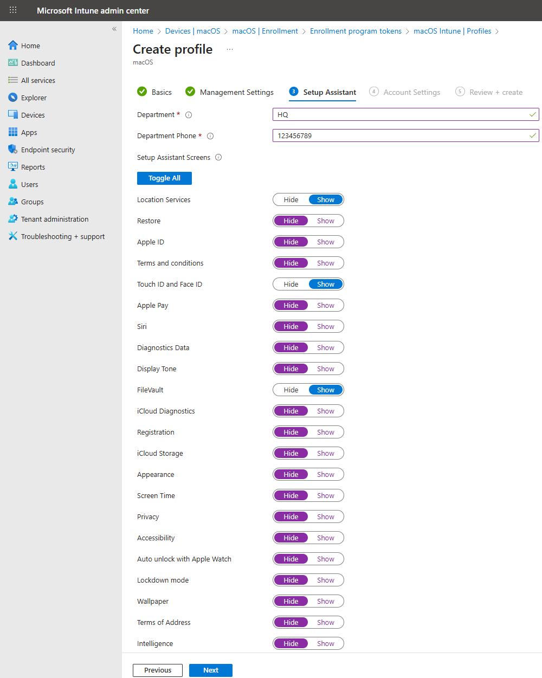Show the Siri screen during setup
542x678 pixels.
pyautogui.click(x=326, y=326)
